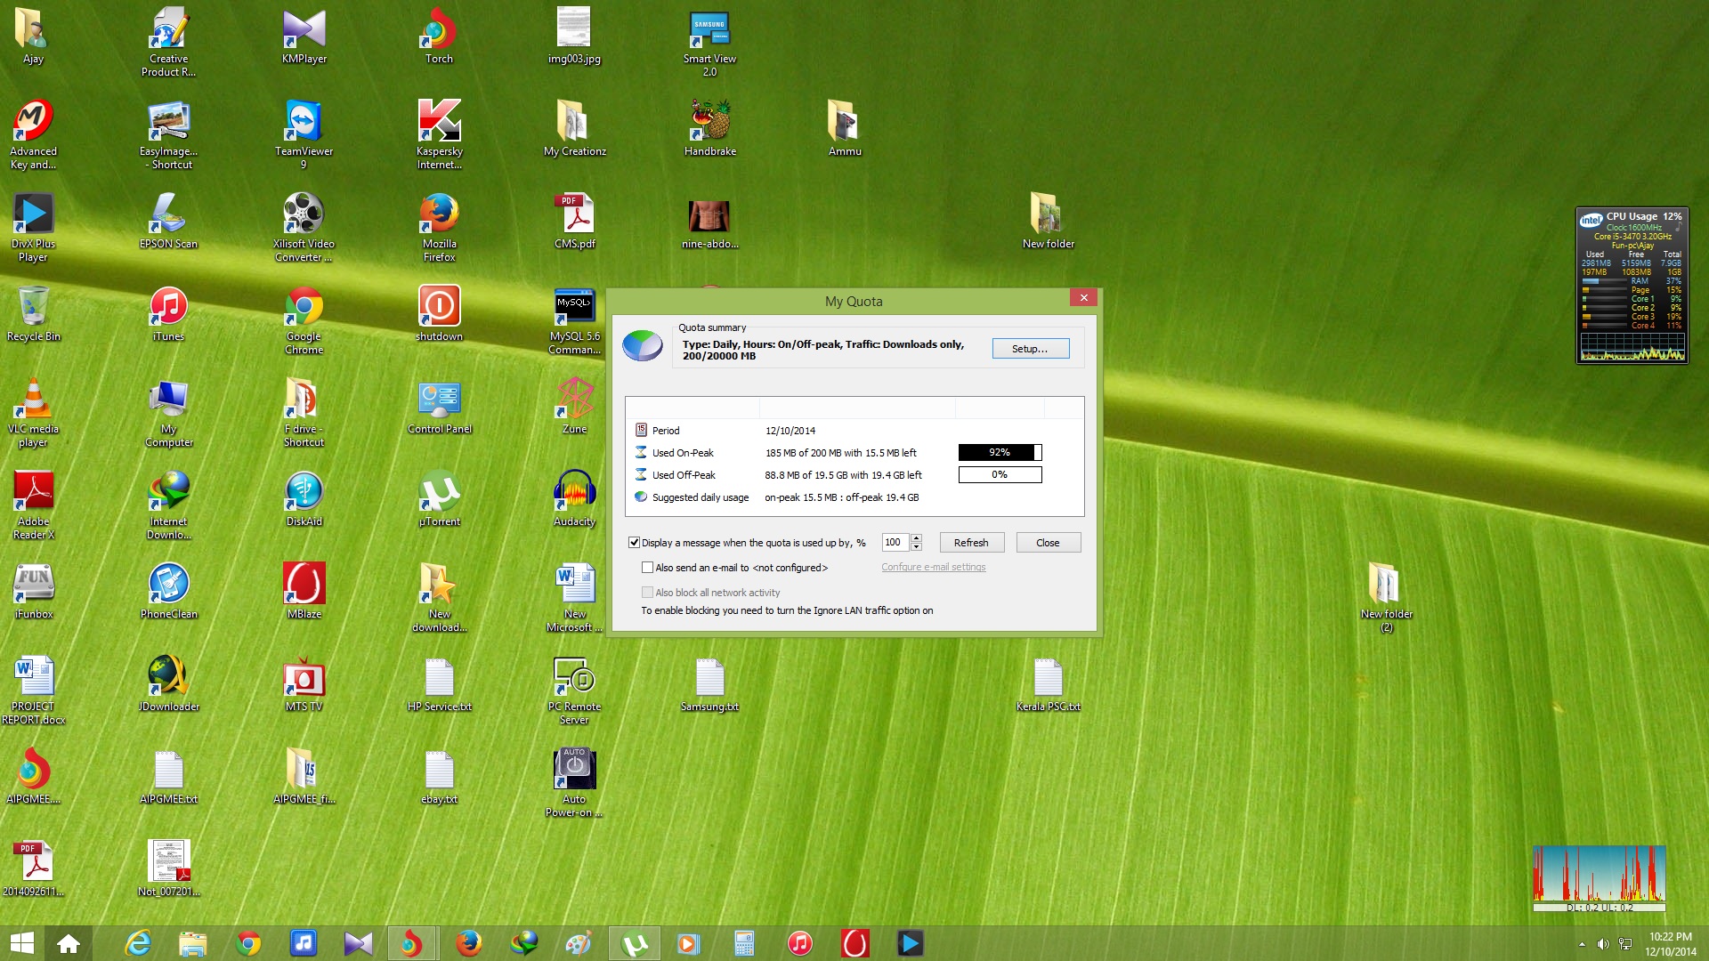Open the DiskAid desktop shortcut
The image size is (1709, 961).
tap(304, 499)
